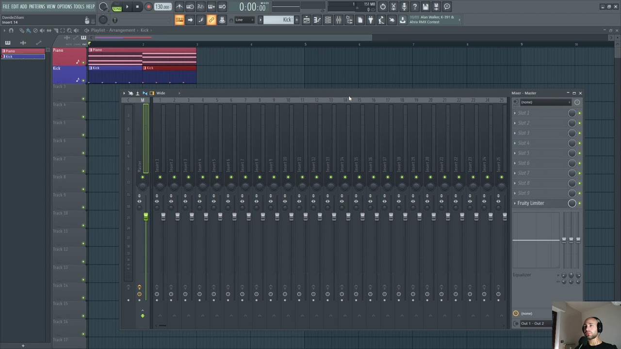The height and width of the screenshot is (349, 621).
Task: Click the one-click audio recording microphone
Action: (404, 7)
